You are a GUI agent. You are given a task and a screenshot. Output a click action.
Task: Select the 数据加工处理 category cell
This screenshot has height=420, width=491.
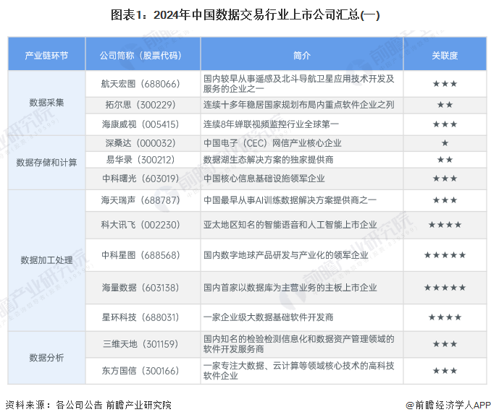coord(46,260)
